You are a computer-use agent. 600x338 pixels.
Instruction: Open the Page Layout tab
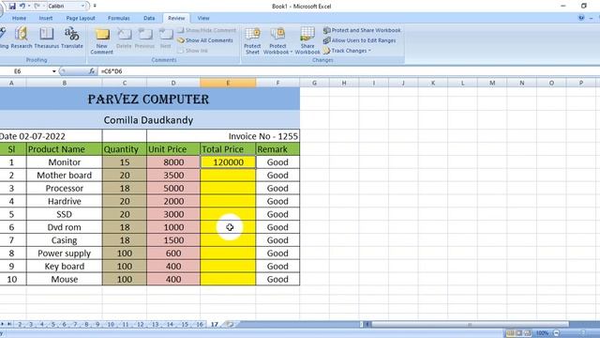click(81, 18)
